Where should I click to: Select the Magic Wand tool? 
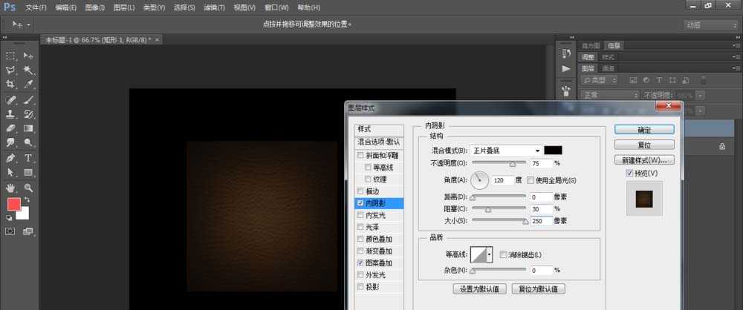click(28, 70)
